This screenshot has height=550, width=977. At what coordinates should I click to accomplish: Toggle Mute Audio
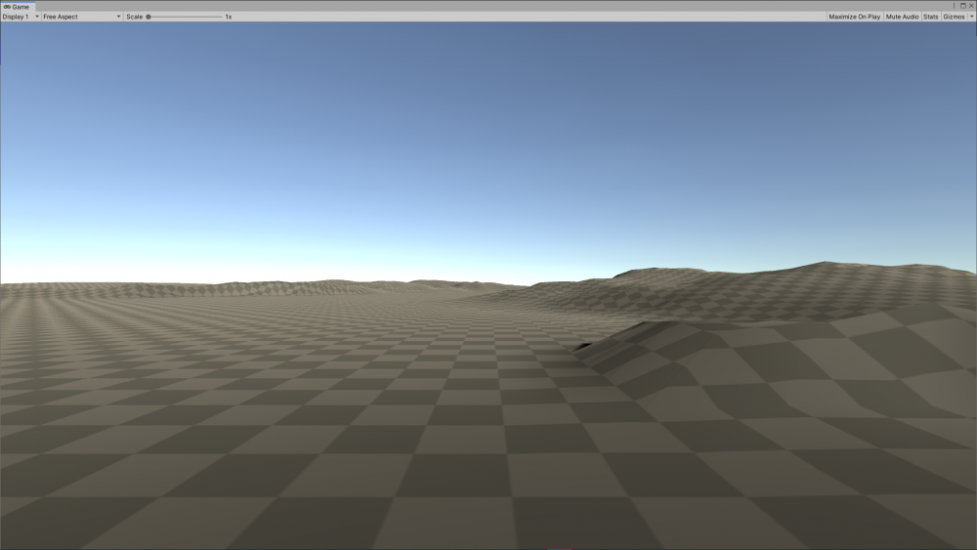[902, 17]
